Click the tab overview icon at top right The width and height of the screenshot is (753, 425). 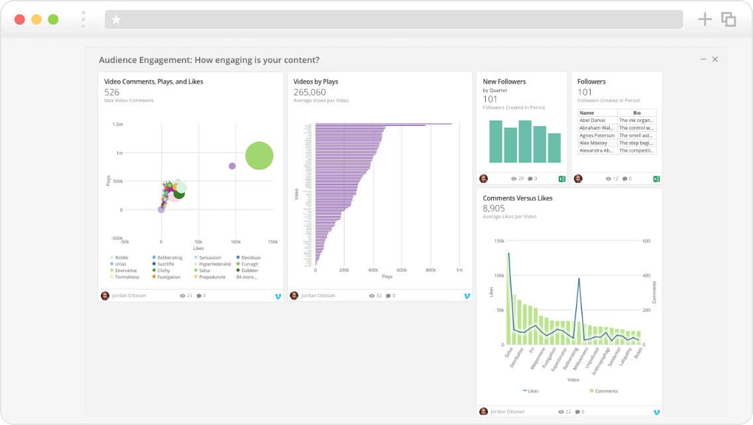click(729, 19)
